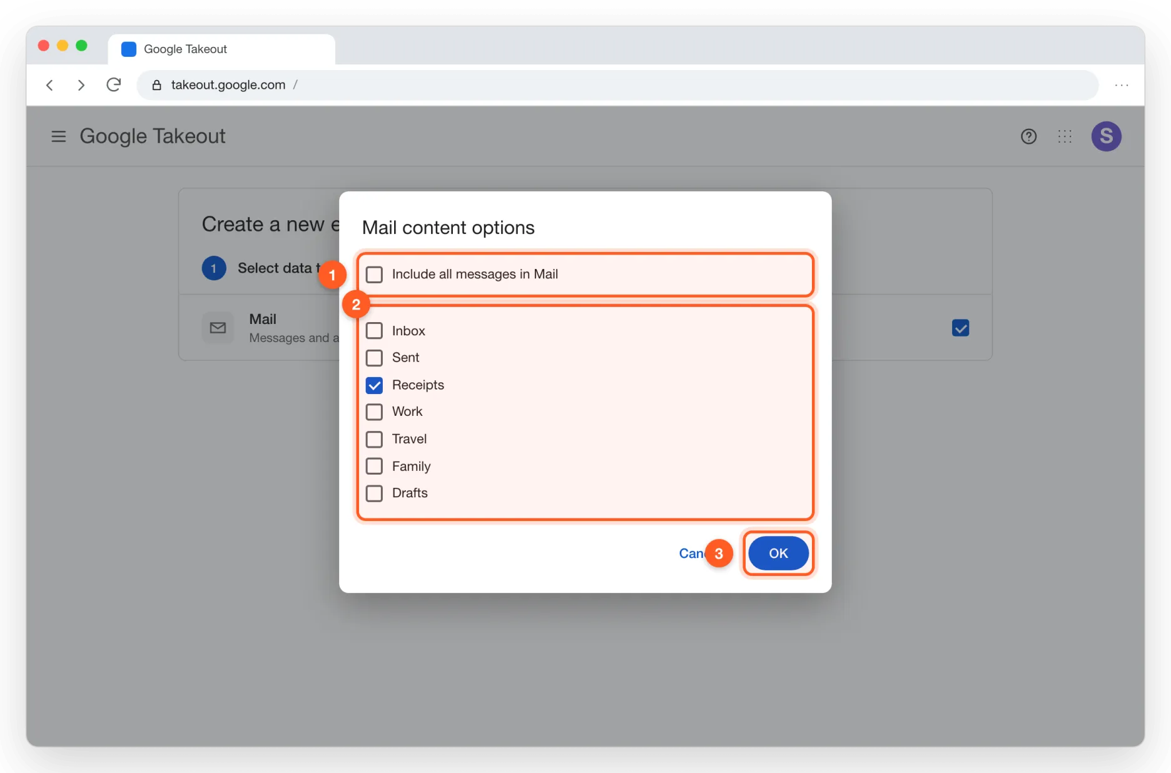Image resolution: width=1171 pixels, height=773 pixels.
Task: Click the Mail content options heading
Action: [448, 228]
